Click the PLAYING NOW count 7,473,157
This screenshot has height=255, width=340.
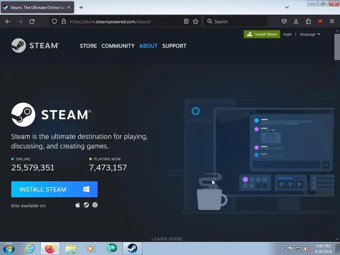click(108, 168)
